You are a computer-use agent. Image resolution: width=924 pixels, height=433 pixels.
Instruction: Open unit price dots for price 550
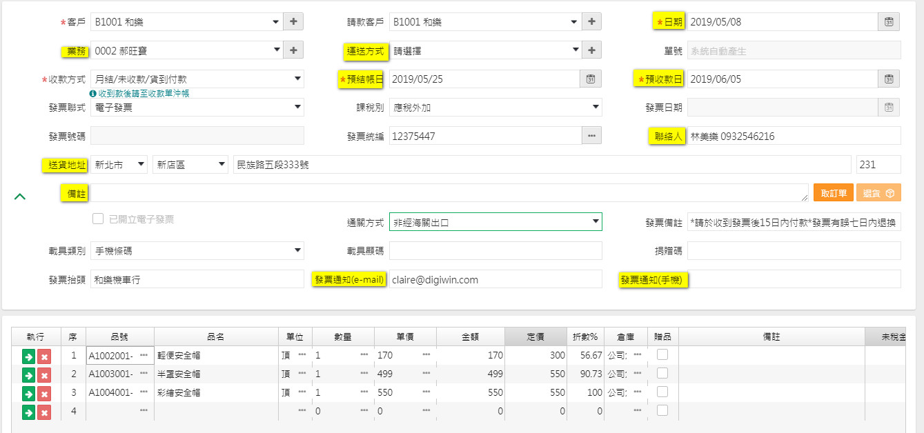pos(426,392)
